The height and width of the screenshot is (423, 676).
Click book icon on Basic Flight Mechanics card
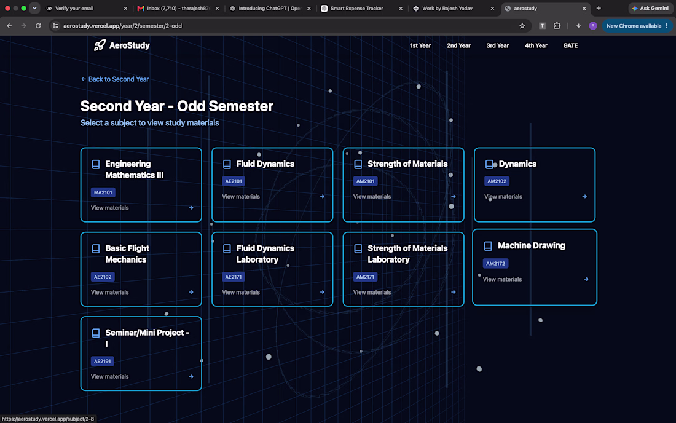(x=96, y=249)
